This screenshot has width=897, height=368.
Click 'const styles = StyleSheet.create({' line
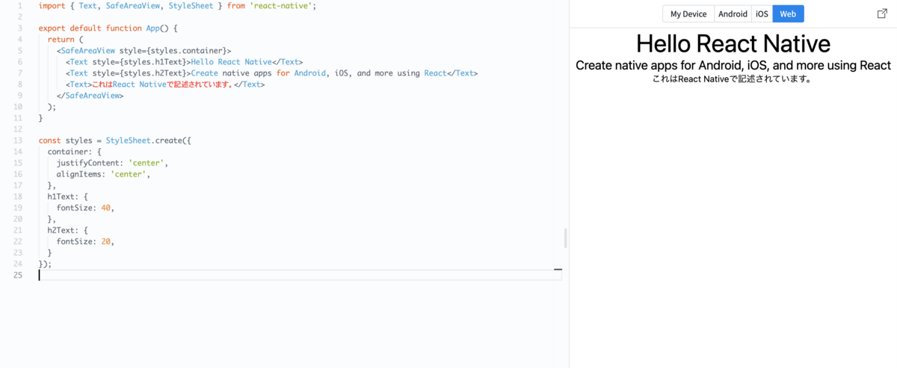tap(115, 141)
